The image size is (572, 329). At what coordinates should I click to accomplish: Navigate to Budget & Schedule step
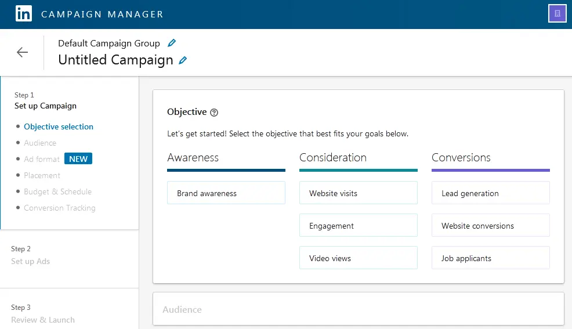pos(57,191)
